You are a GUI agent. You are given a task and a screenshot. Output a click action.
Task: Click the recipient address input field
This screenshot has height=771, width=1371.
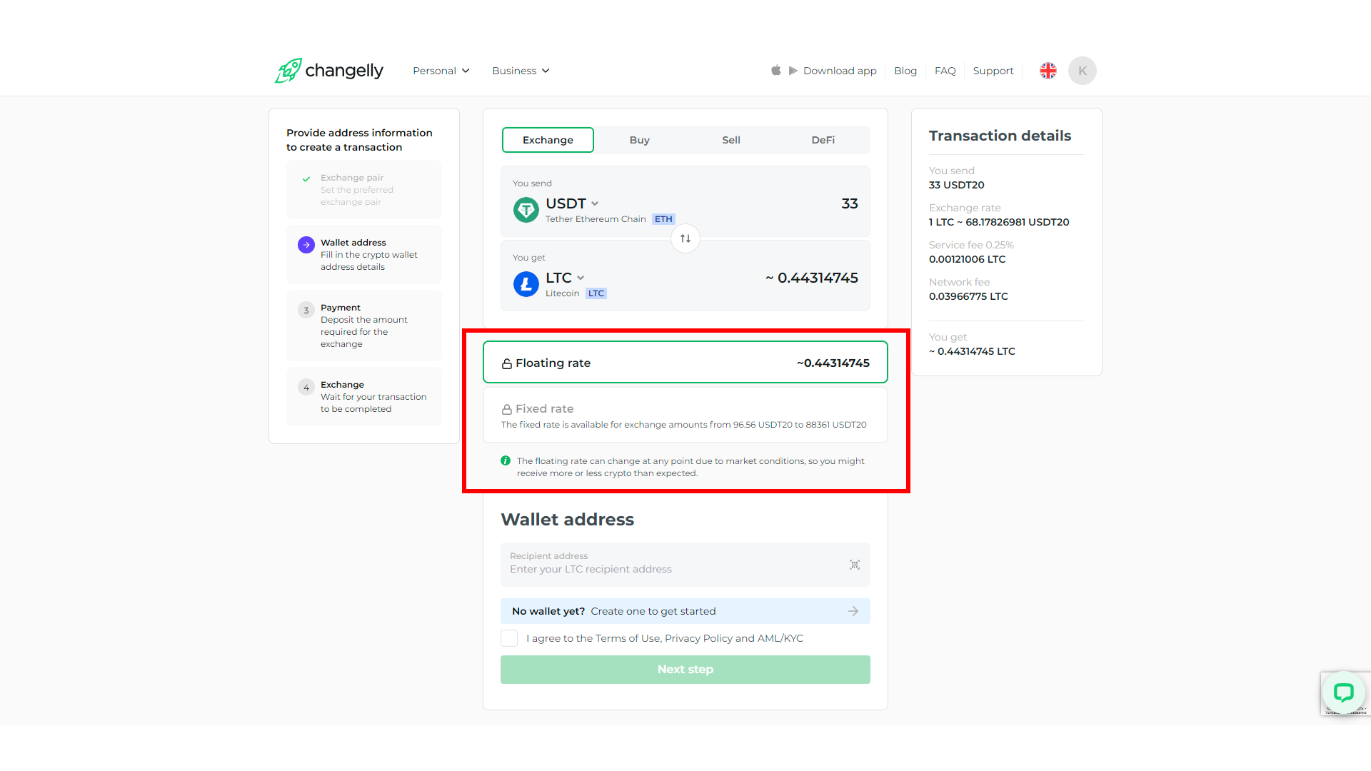pos(685,565)
